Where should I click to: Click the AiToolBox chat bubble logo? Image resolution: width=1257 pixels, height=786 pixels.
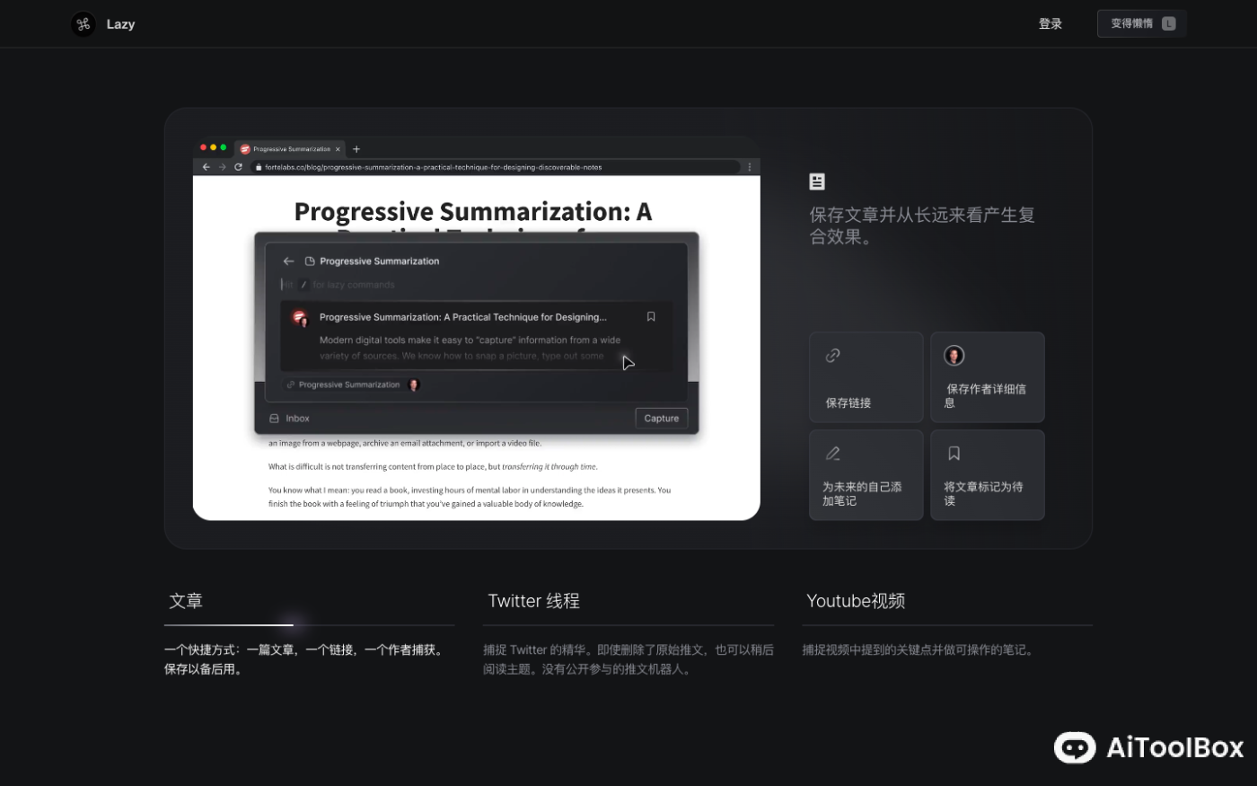click(x=1075, y=747)
